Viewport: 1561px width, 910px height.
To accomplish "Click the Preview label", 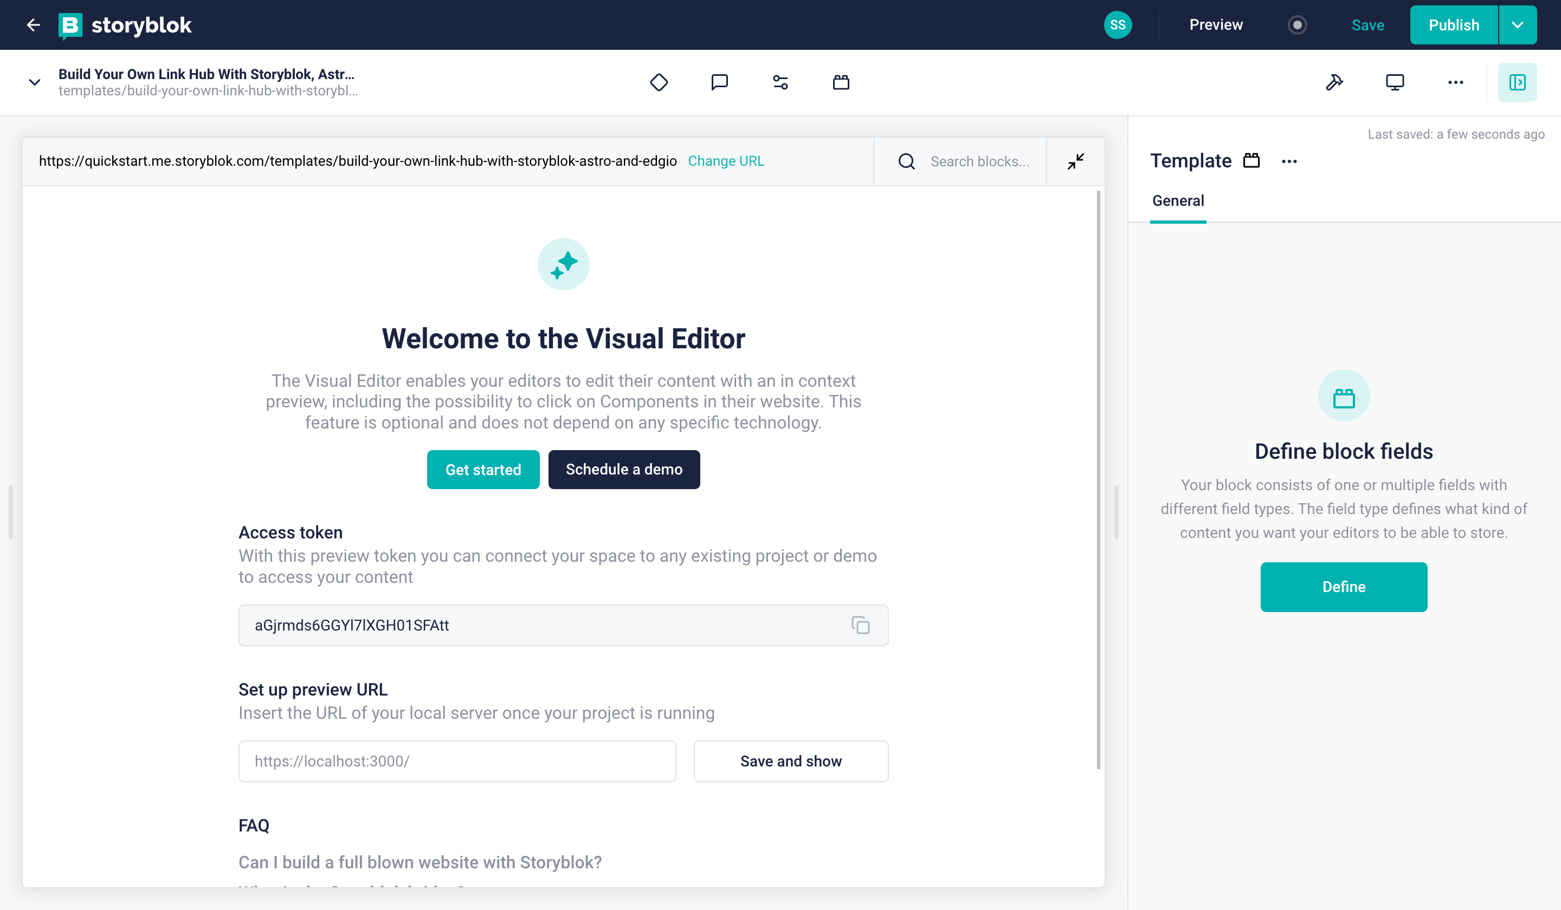I will pos(1215,25).
